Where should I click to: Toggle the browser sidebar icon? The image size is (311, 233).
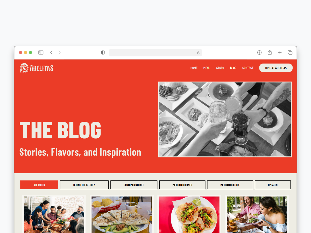click(41, 53)
